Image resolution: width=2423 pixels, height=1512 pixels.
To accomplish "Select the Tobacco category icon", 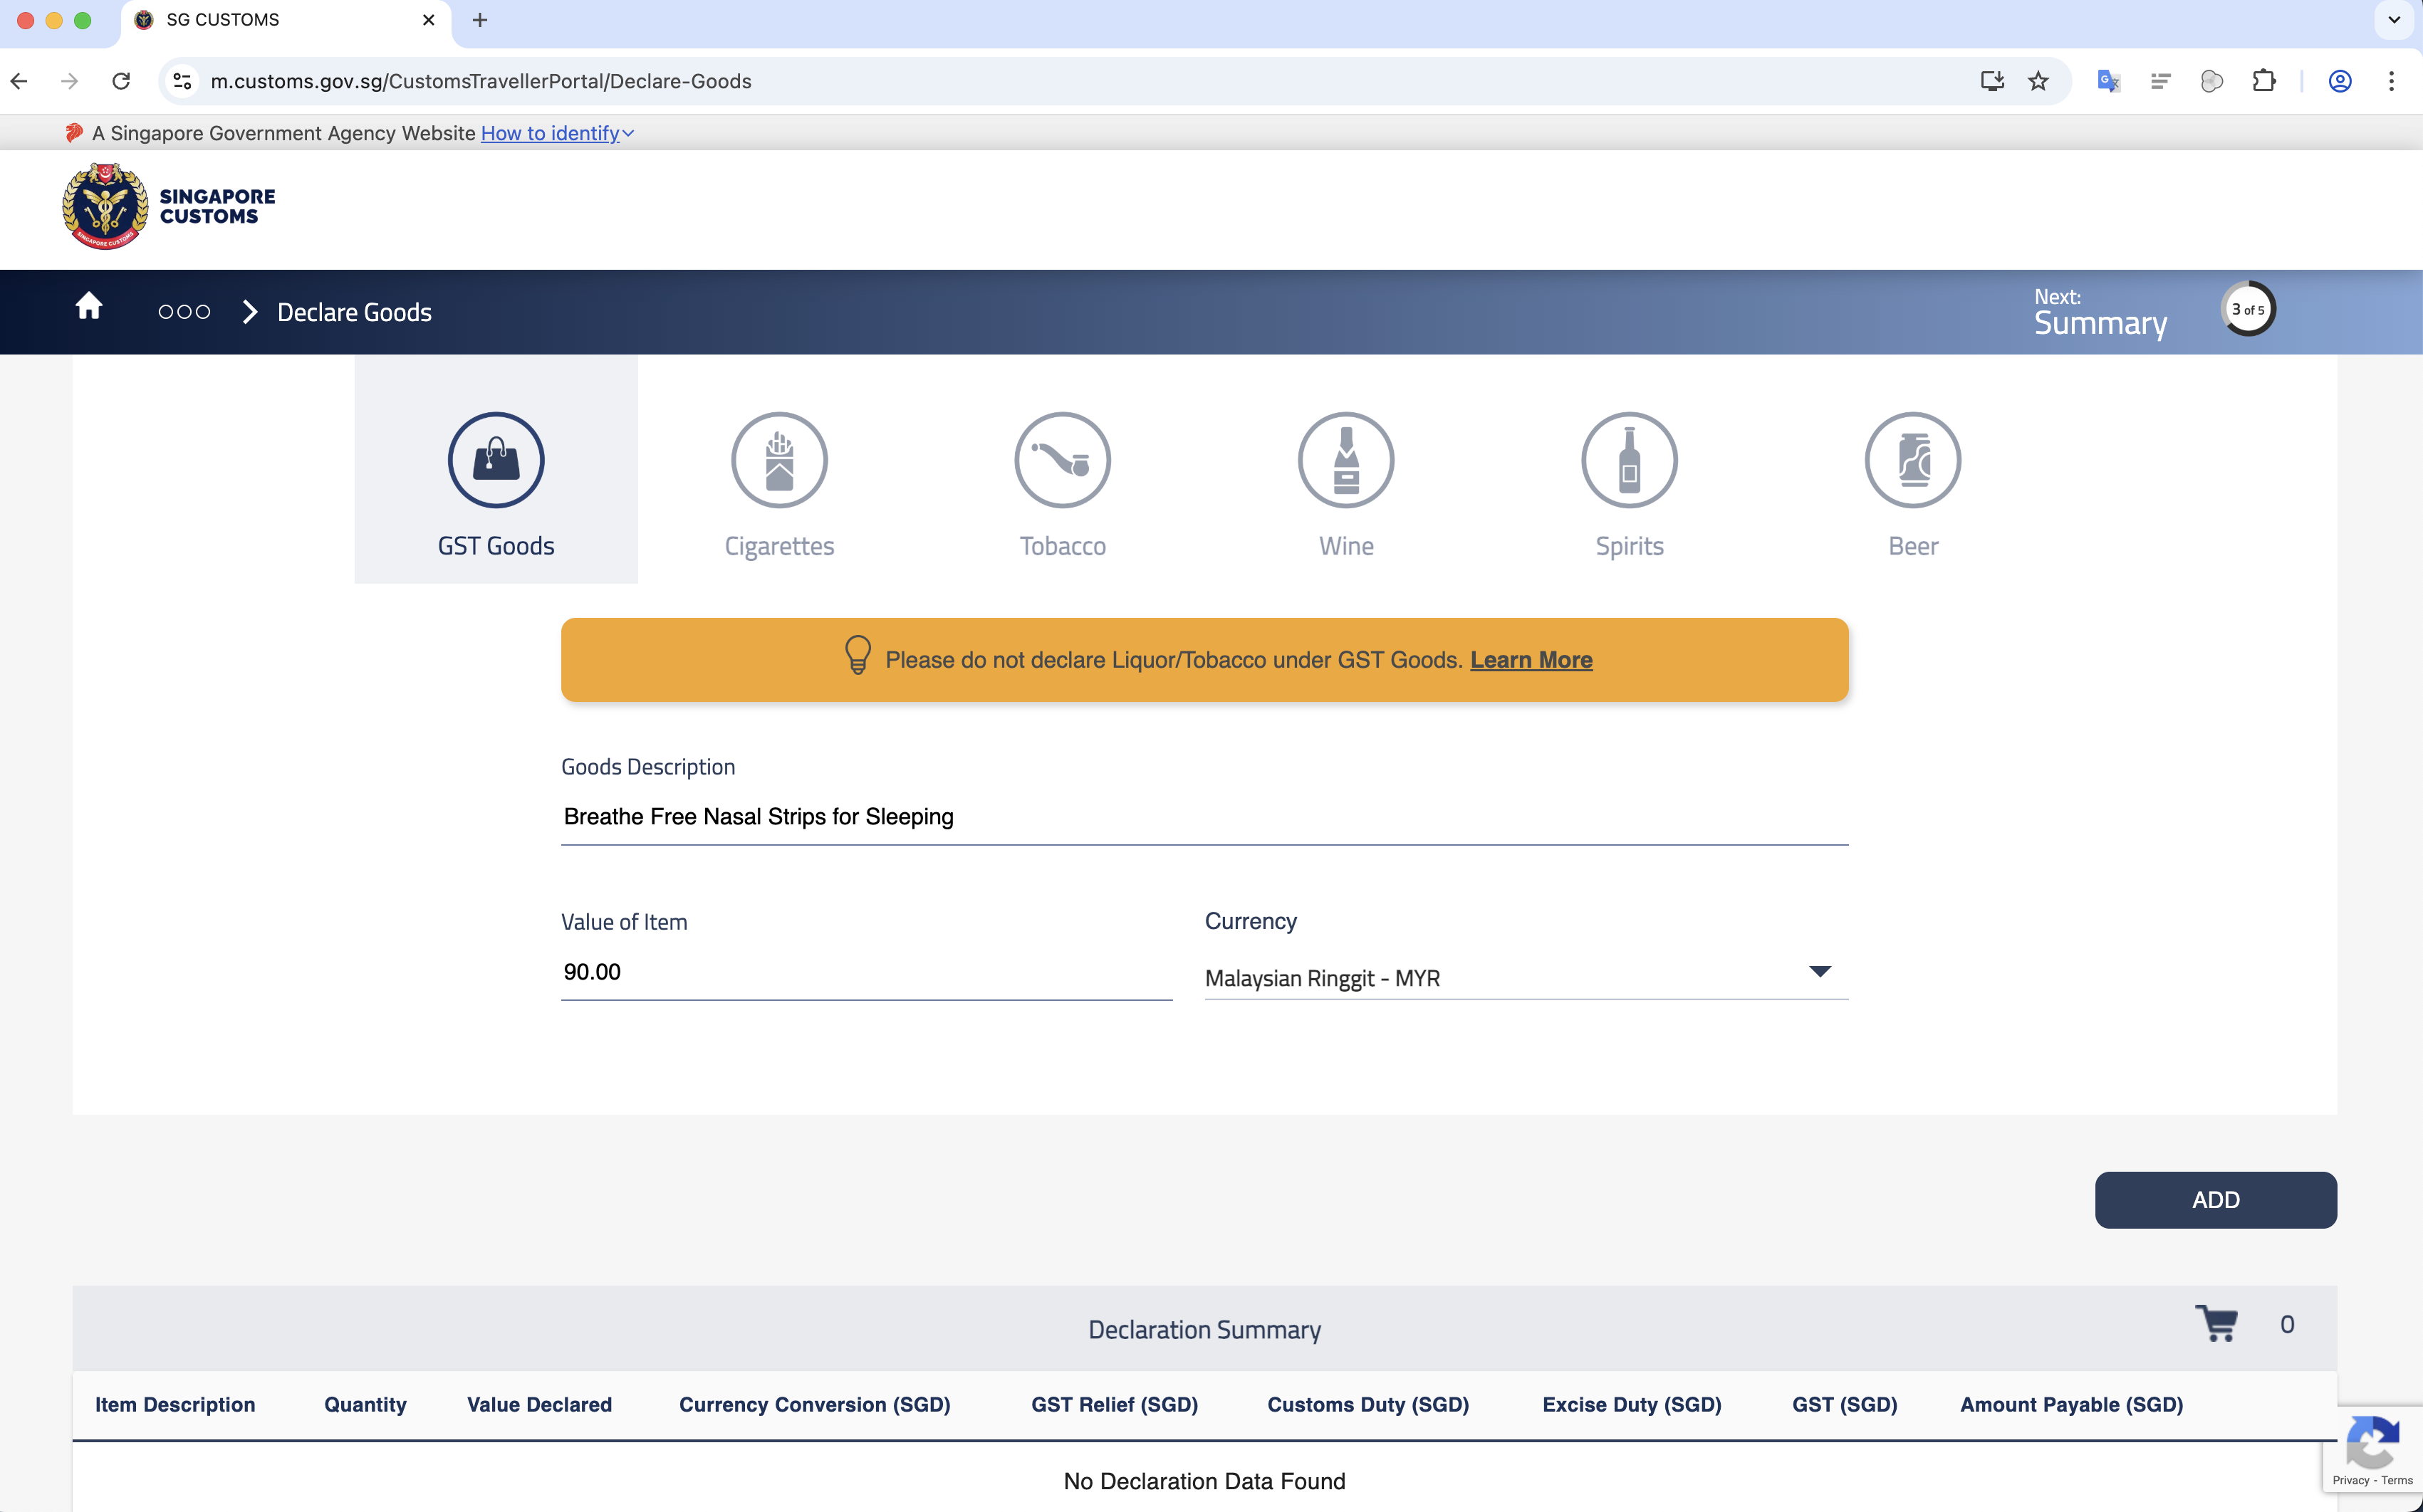I will pos(1061,460).
